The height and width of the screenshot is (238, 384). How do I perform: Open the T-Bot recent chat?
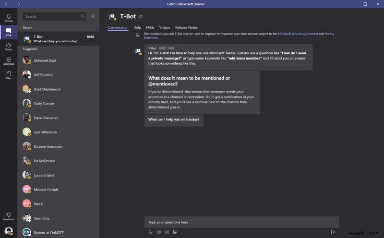click(59, 39)
